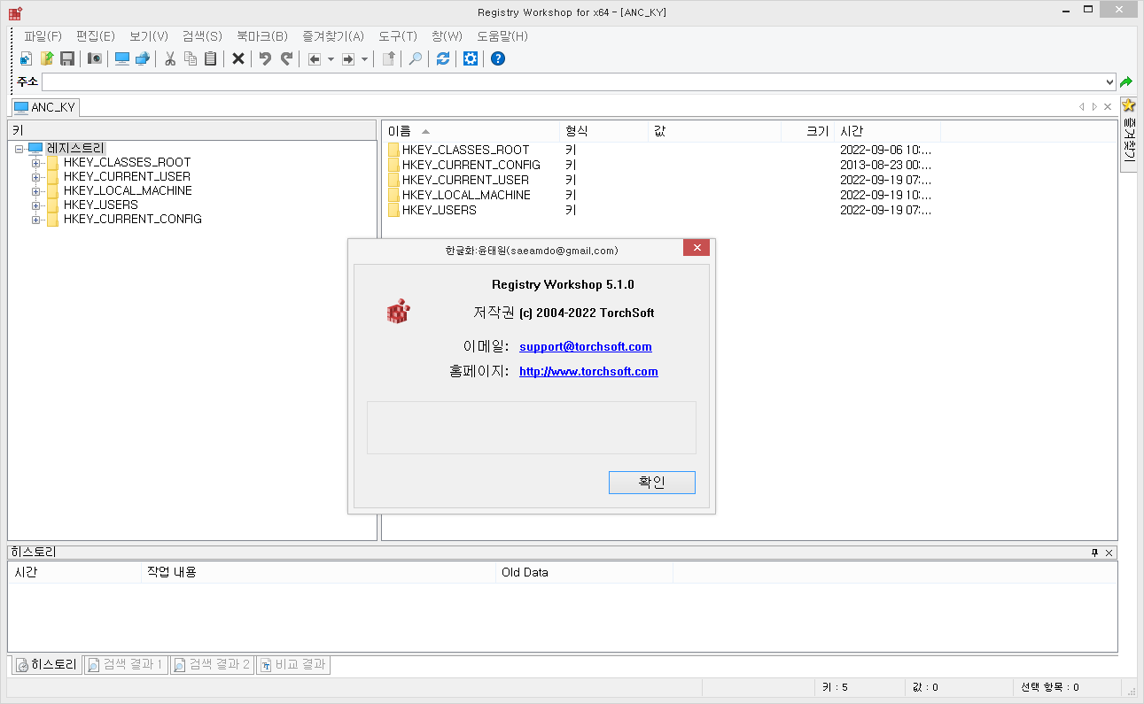Click the blue refresh arrows icon

(x=443, y=58)
